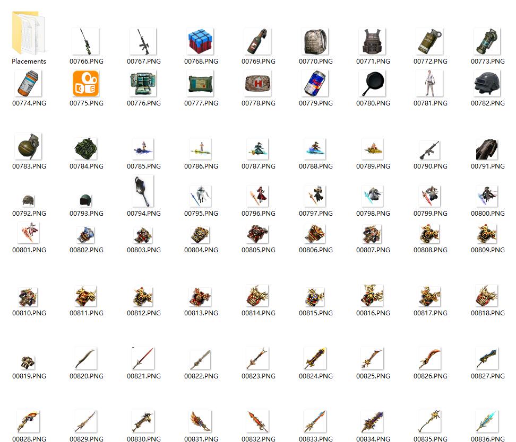Screen dimensions: 516x442
Task: Click the filename label 00788.PNG
Action: click(x=315, y=166)
